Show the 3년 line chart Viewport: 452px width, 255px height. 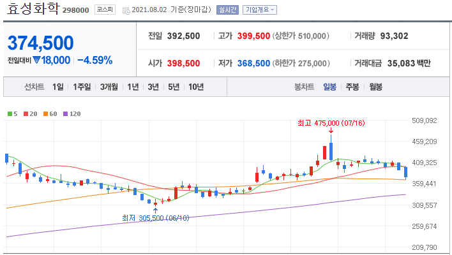tap(153, 87)
